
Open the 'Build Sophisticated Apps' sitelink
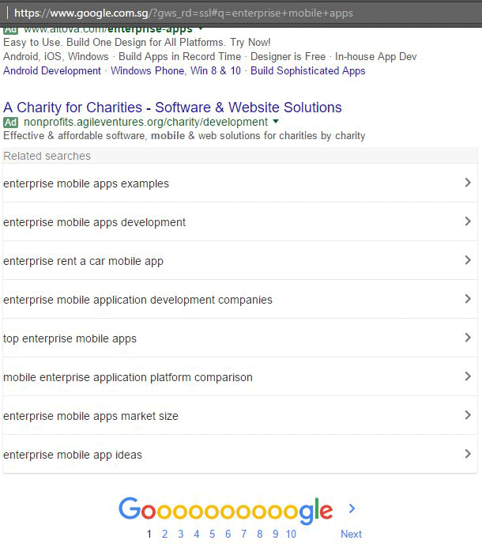coord(307,70)
